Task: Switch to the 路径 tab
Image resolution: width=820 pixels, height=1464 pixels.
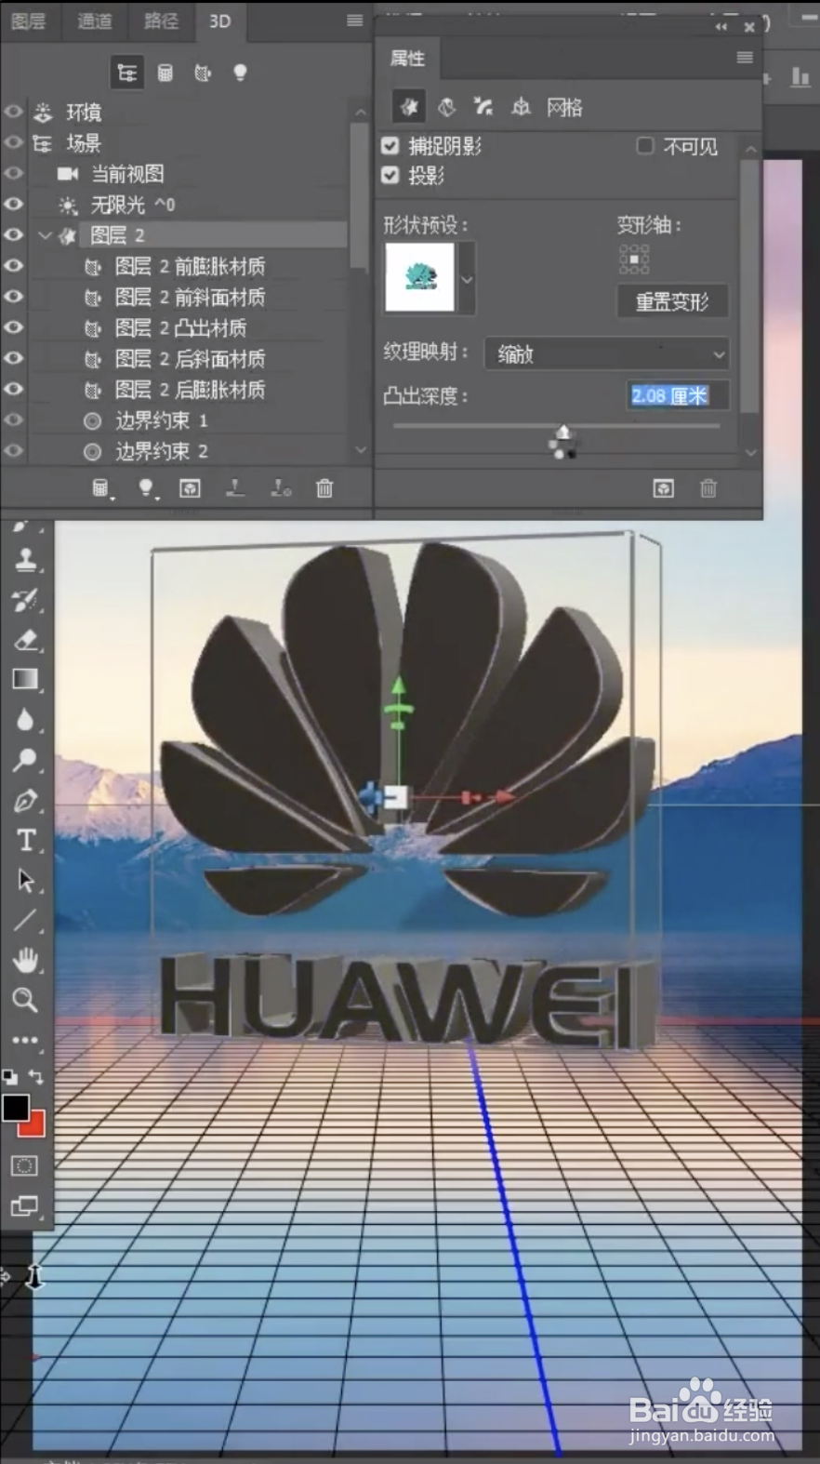Action: pyautogui.click(x=161, y=21)
